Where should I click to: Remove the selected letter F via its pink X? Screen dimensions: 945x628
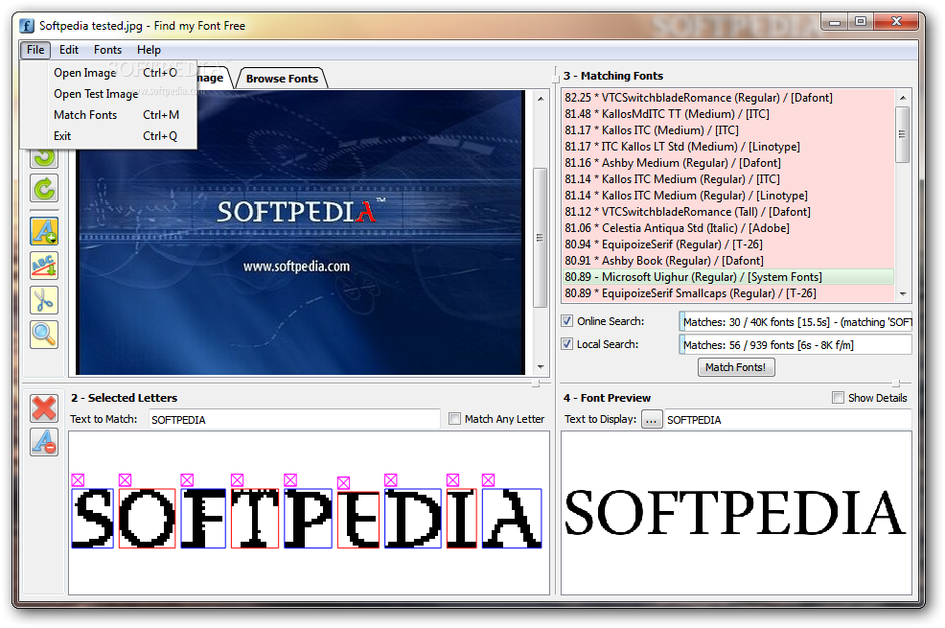click(187, 479)
